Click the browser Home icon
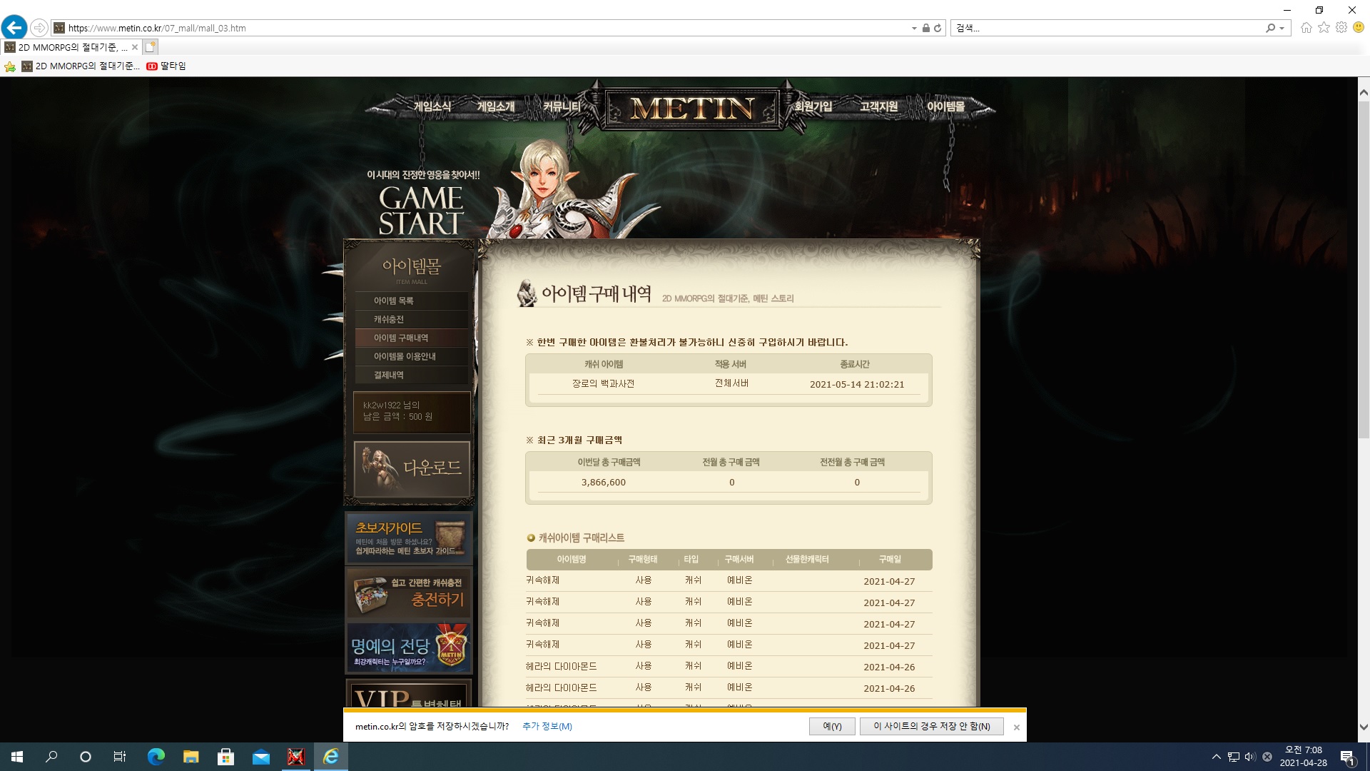This screenshot has height=771, width=1370. [x=1306, y=28]
